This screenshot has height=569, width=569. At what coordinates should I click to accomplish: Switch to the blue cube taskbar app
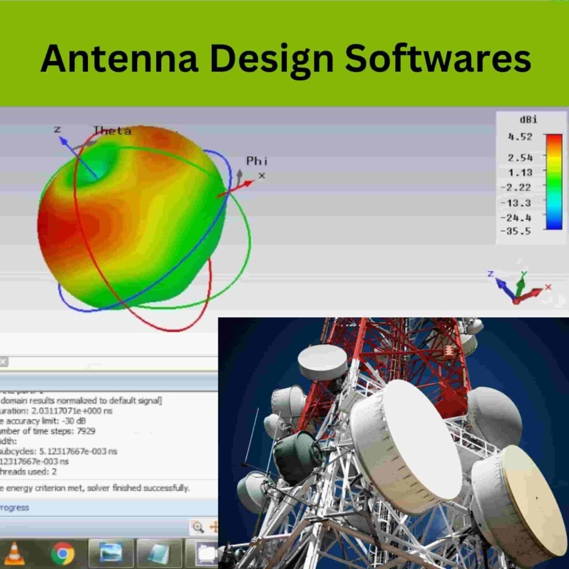(159, 553)
